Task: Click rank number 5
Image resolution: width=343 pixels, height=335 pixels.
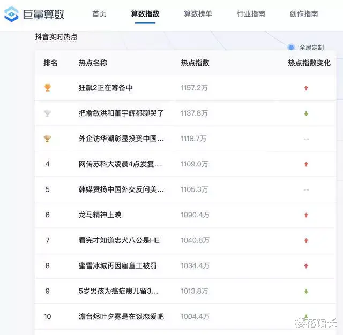Action: [x=48, y=189]
